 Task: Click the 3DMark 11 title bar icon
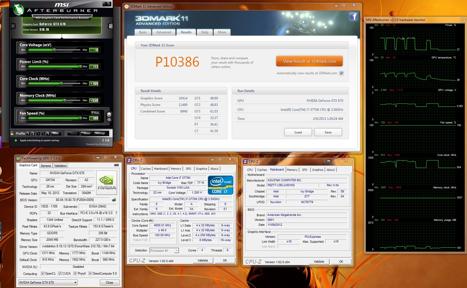[x=127, y=7]
